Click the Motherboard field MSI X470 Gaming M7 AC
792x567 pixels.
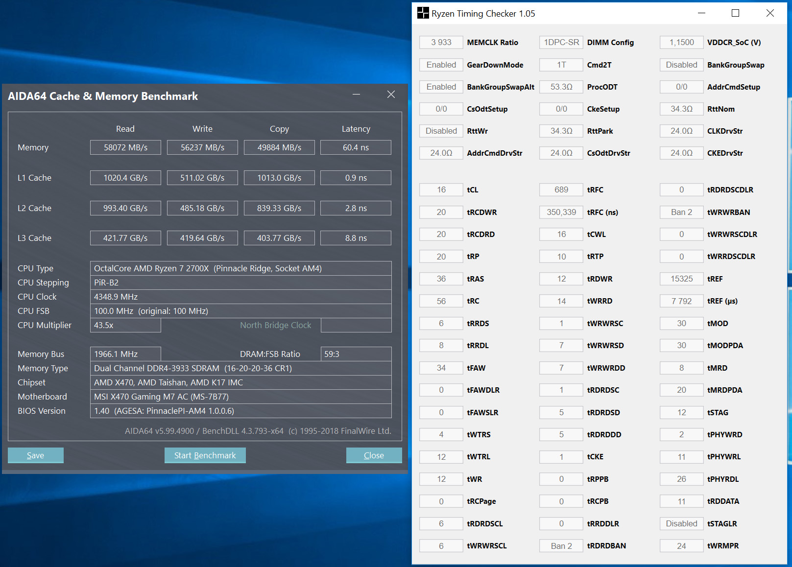[241, 397]
